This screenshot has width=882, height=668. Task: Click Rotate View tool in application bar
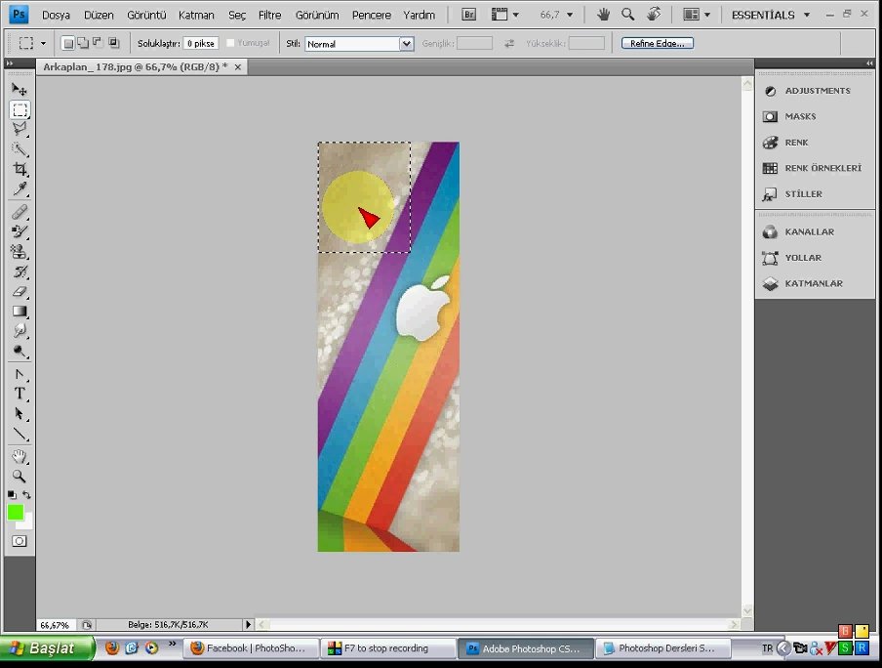pyautogui.click(x=653, y=15)
